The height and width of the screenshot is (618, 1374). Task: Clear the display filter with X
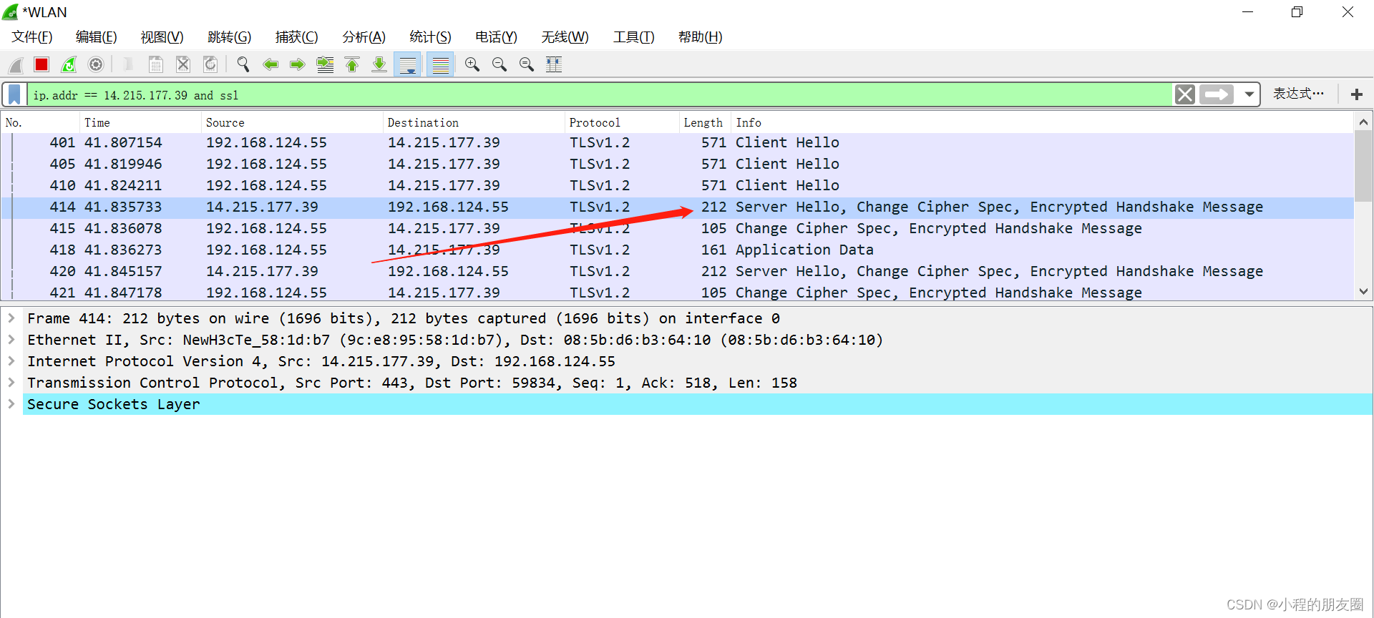pos(1185,94)
